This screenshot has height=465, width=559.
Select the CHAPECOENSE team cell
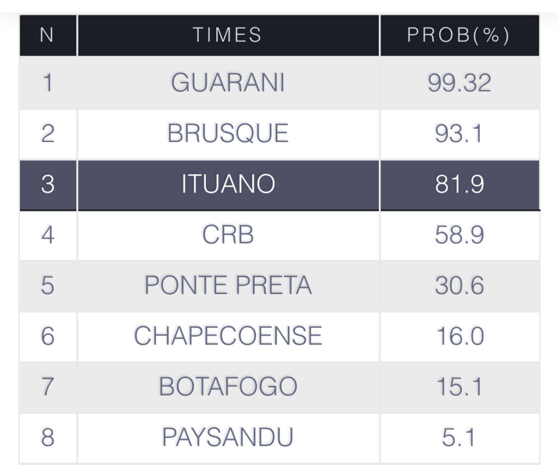pyautogui.click(x=228, y=336)
